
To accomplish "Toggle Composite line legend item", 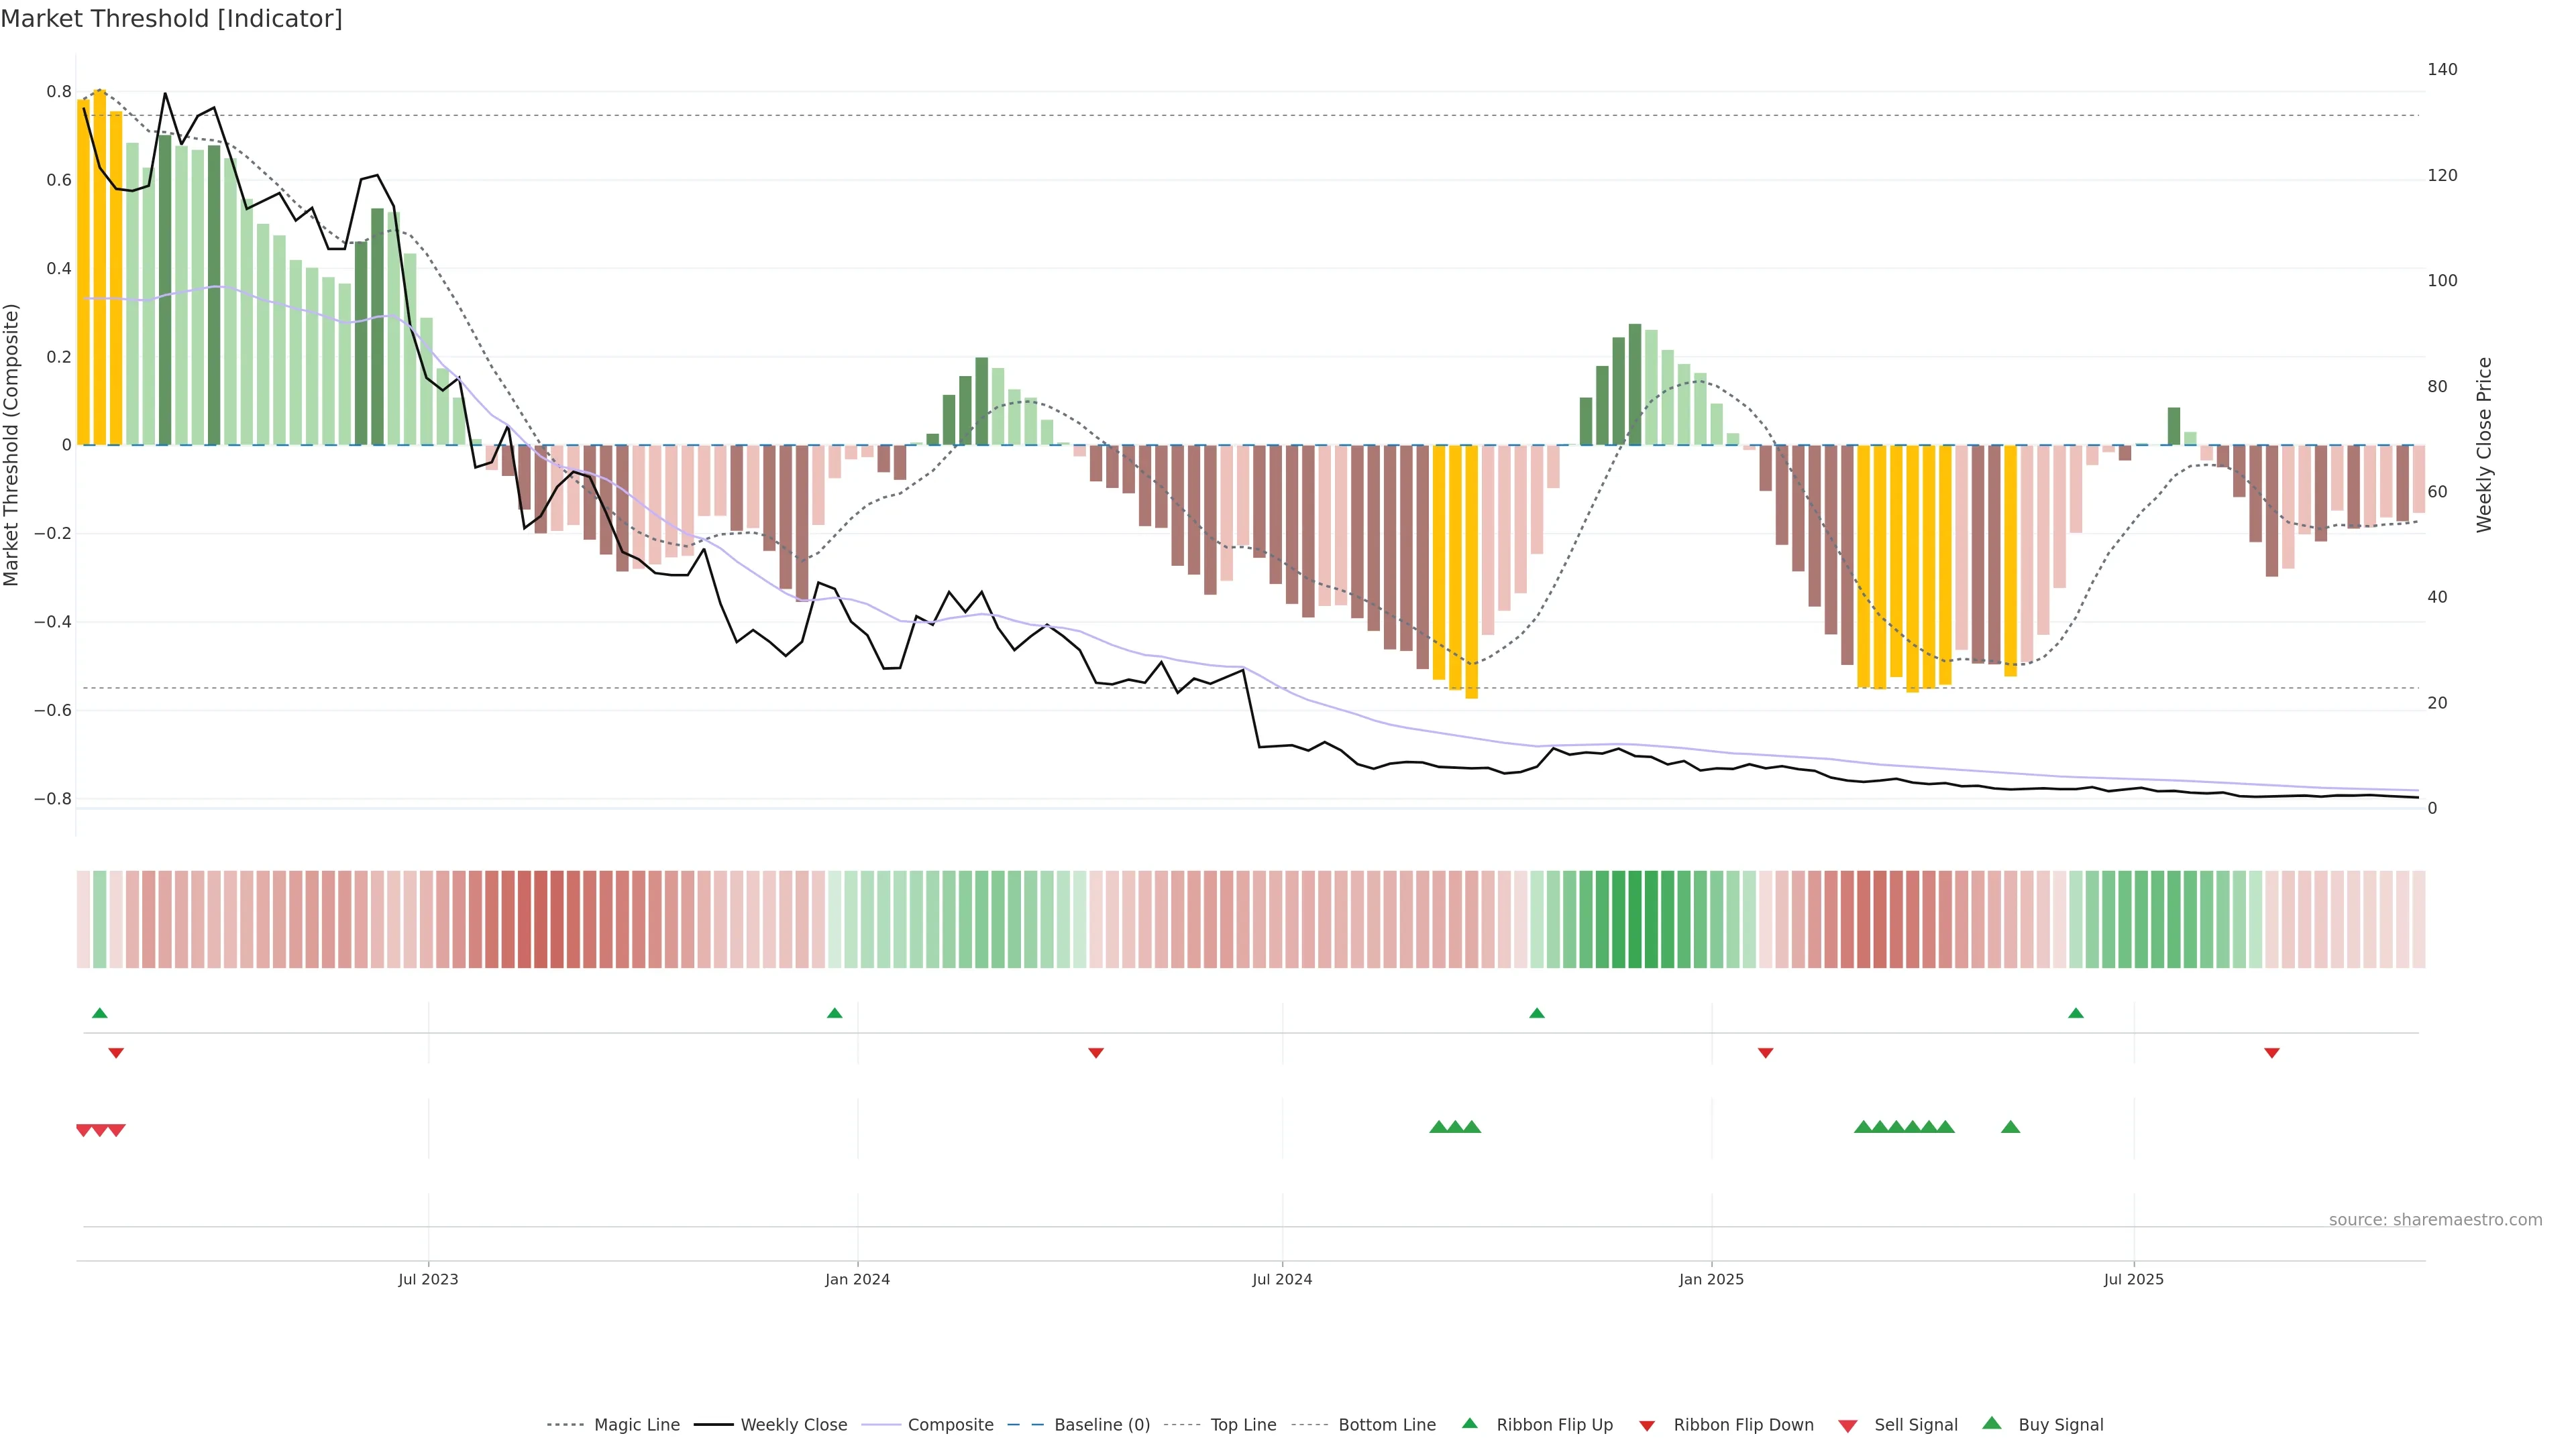I will pos(950,1425).
